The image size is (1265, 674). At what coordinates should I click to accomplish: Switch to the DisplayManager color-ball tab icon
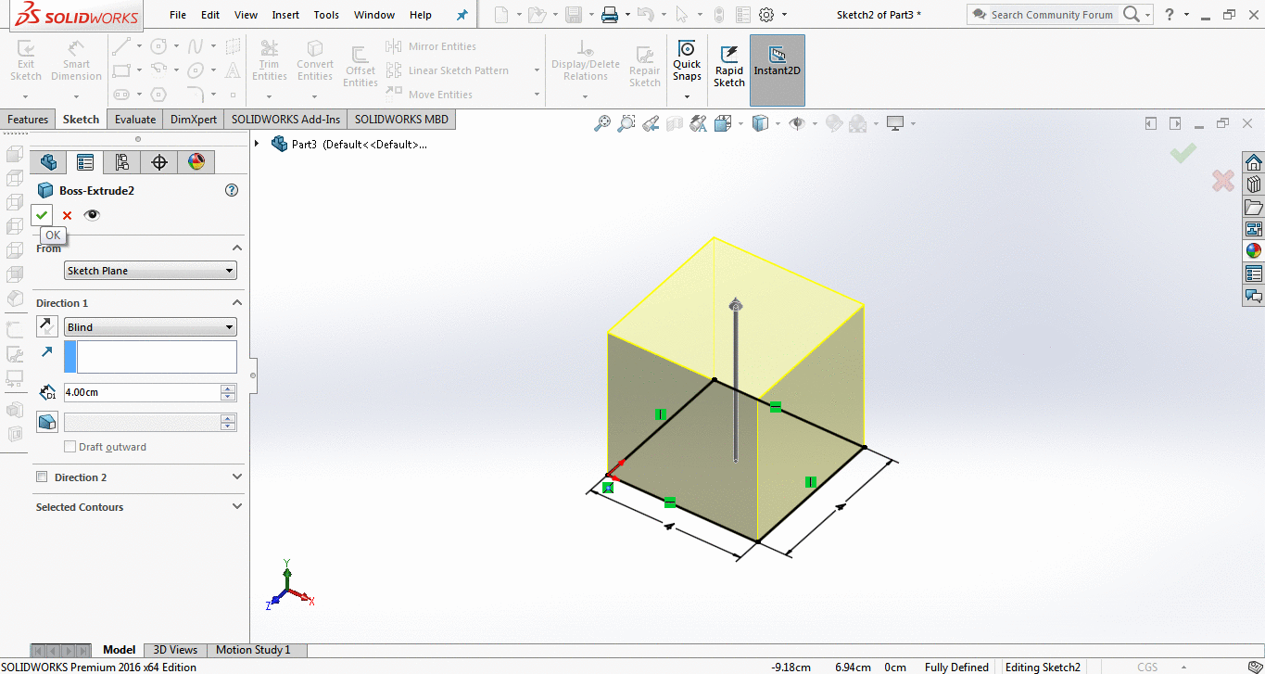click(x=196, y=162)
